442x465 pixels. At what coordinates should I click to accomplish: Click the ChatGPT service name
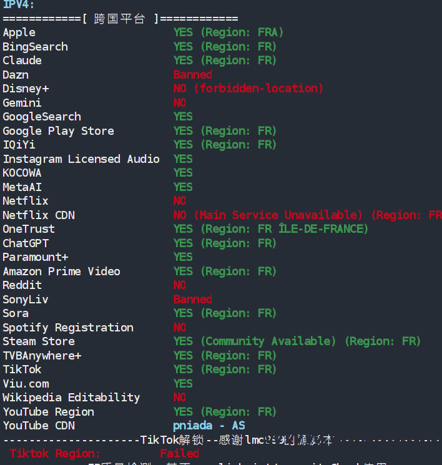pyautogui.click(x=26, y=243)
